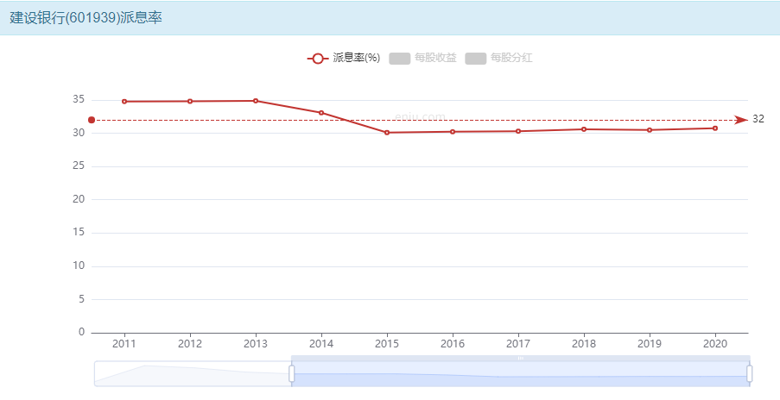
Task: Click y-axis label 0
Action: tap(81, 332)
